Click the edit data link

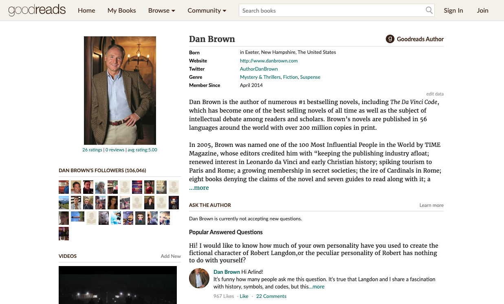coord(435,94)
